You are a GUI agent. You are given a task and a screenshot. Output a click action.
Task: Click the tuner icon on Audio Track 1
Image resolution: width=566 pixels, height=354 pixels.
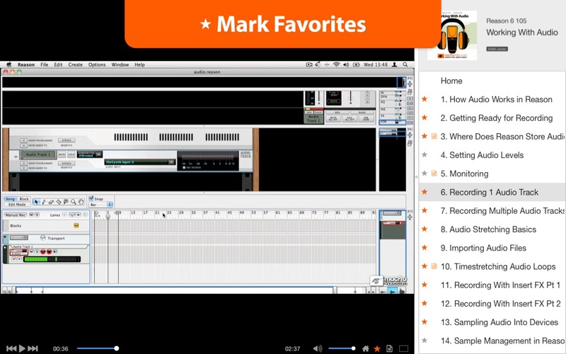click(14, 259)
